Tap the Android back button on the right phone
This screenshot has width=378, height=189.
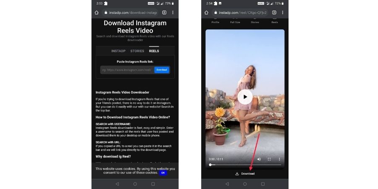[x=227, y=184]
